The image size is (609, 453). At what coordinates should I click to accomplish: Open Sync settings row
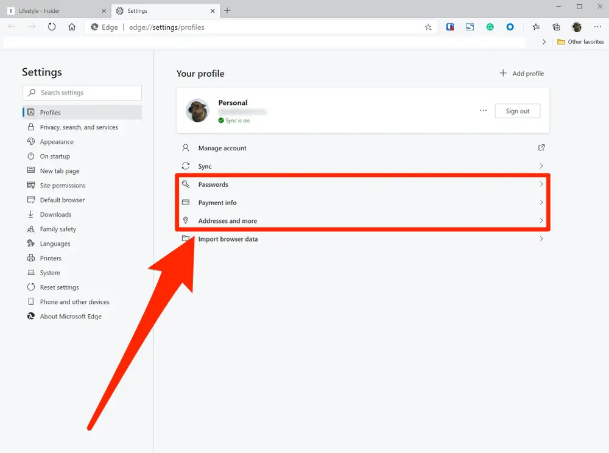[363, 166]
